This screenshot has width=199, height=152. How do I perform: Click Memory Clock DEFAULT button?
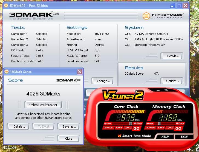pyautogui.click(x=150, y=128)
